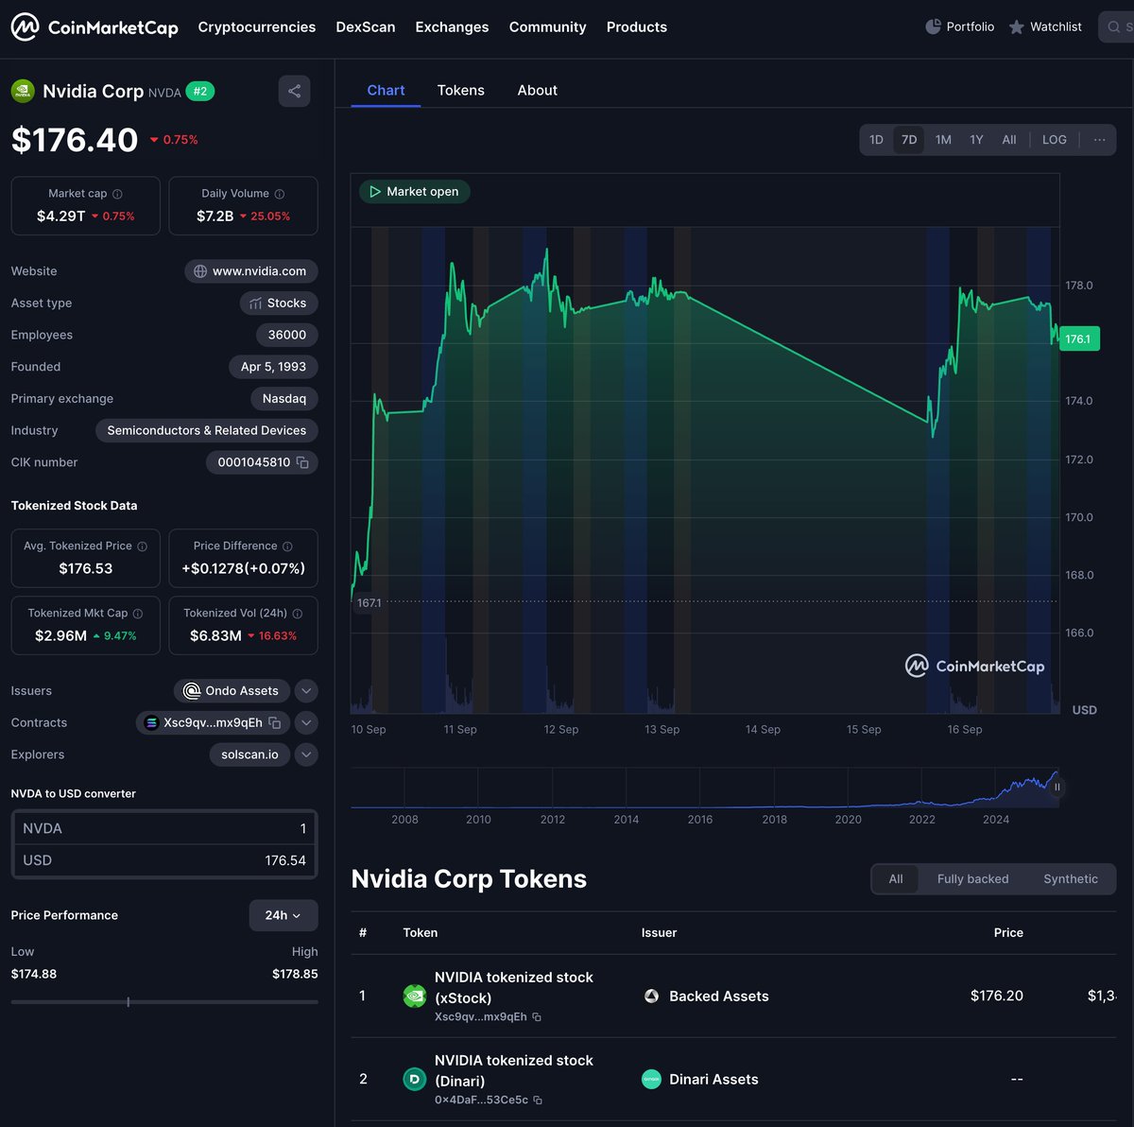1134x1127 pixels.
Task: Click the search magnifier icon
Action: [x=1114, y=26]
